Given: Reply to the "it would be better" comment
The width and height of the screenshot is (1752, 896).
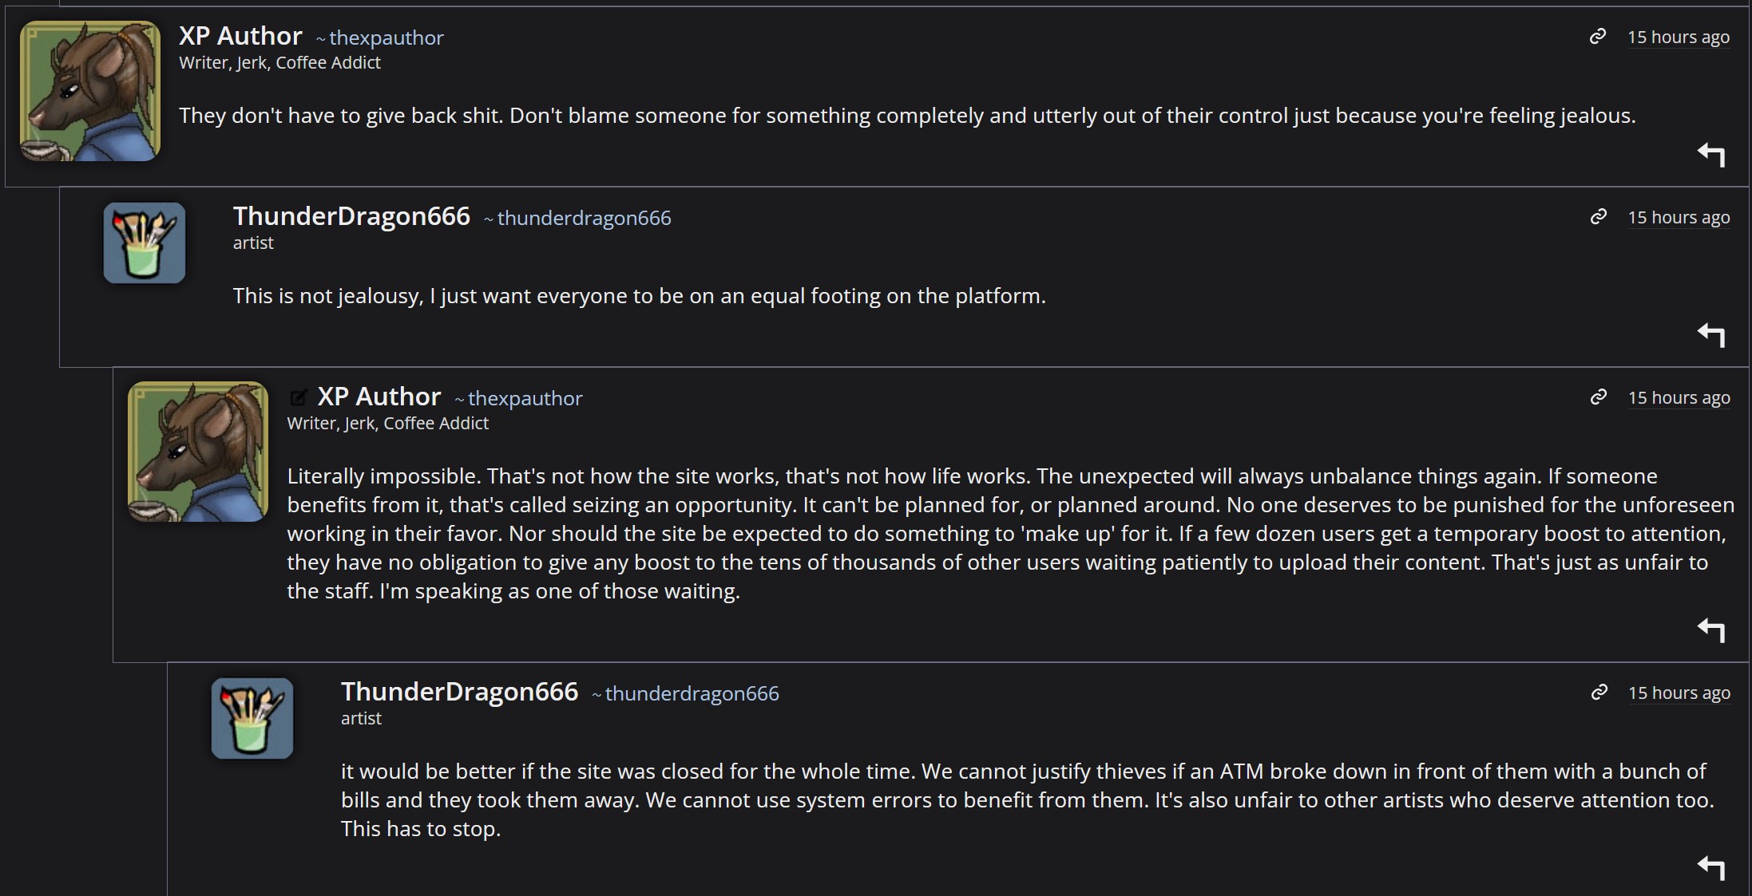Looking at the screenshot, I should click(x=1711, y=866).
